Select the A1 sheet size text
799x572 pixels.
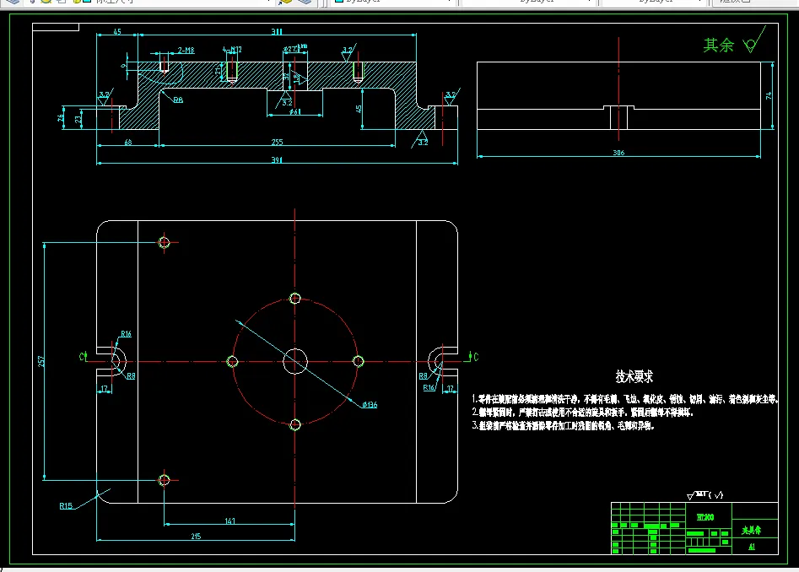click(752, 547)
